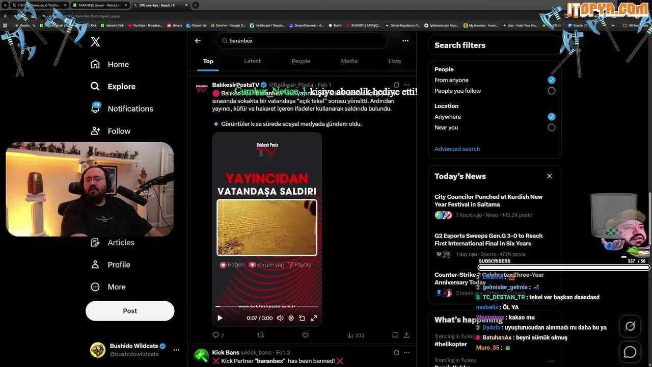Open the Yayıncıdan Vatandaşa Saldırı video thumbnail

point(267,229)
